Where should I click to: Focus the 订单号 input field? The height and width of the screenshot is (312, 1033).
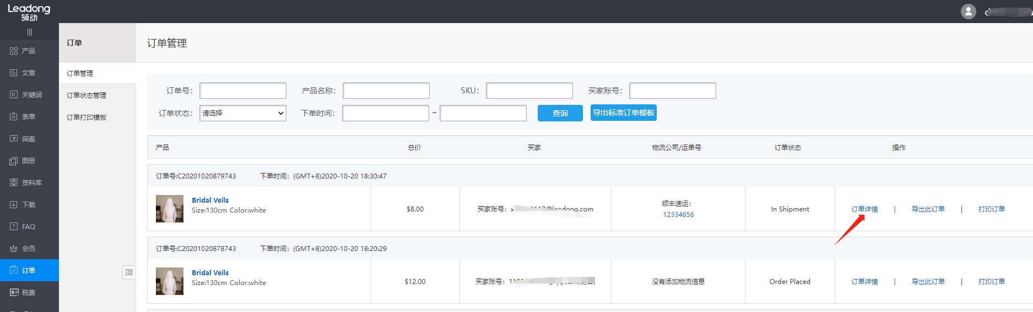point(242,91)
